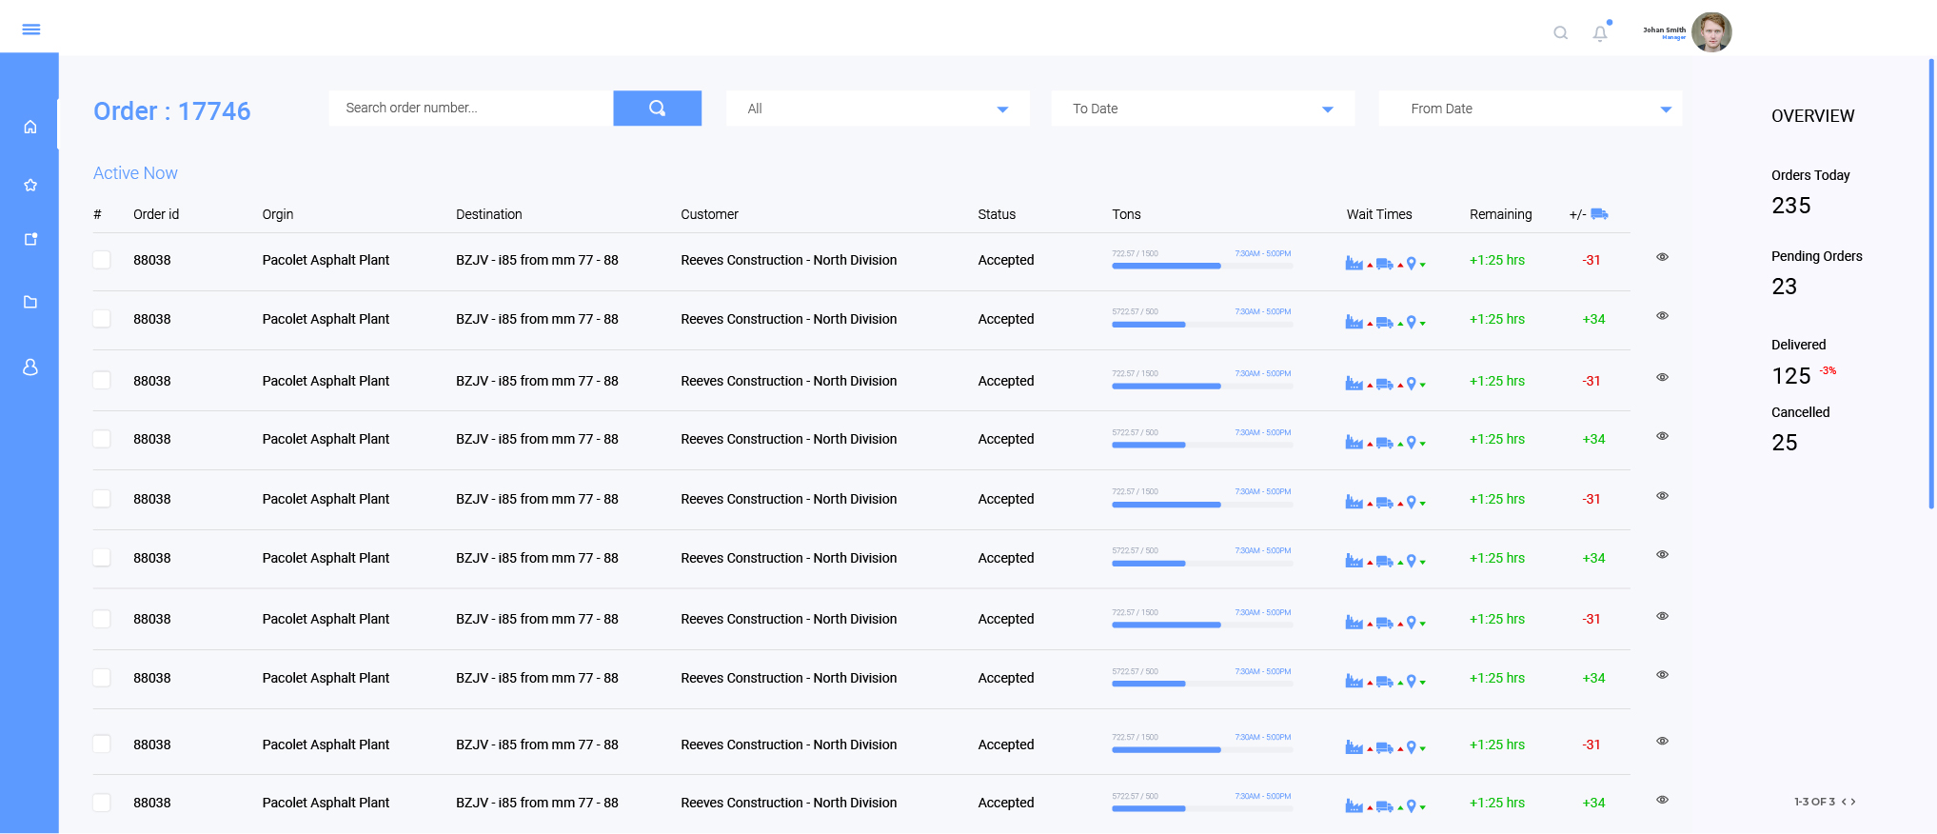
Task: Go to Home in the sidebar
Action: point(30,127)
